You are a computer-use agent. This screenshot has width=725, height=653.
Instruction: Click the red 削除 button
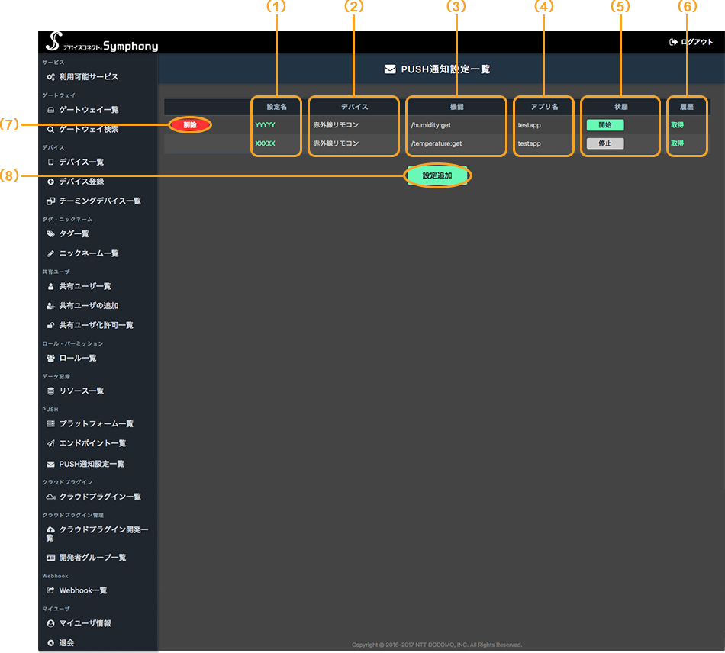pos(190,125)
